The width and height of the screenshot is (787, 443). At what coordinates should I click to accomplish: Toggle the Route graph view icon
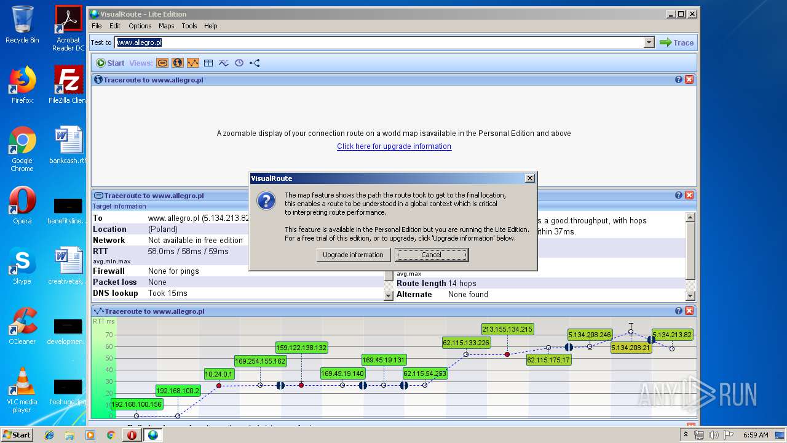coord(193,63)
